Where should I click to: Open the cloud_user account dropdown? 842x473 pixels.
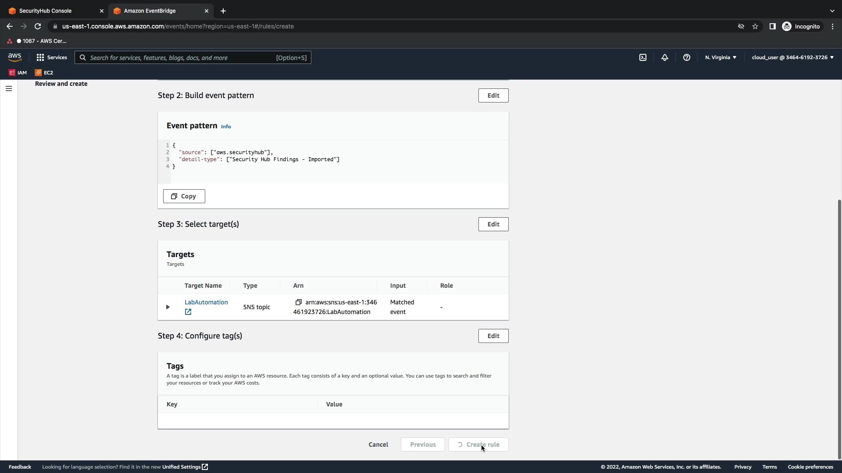(x=792, y=57)
